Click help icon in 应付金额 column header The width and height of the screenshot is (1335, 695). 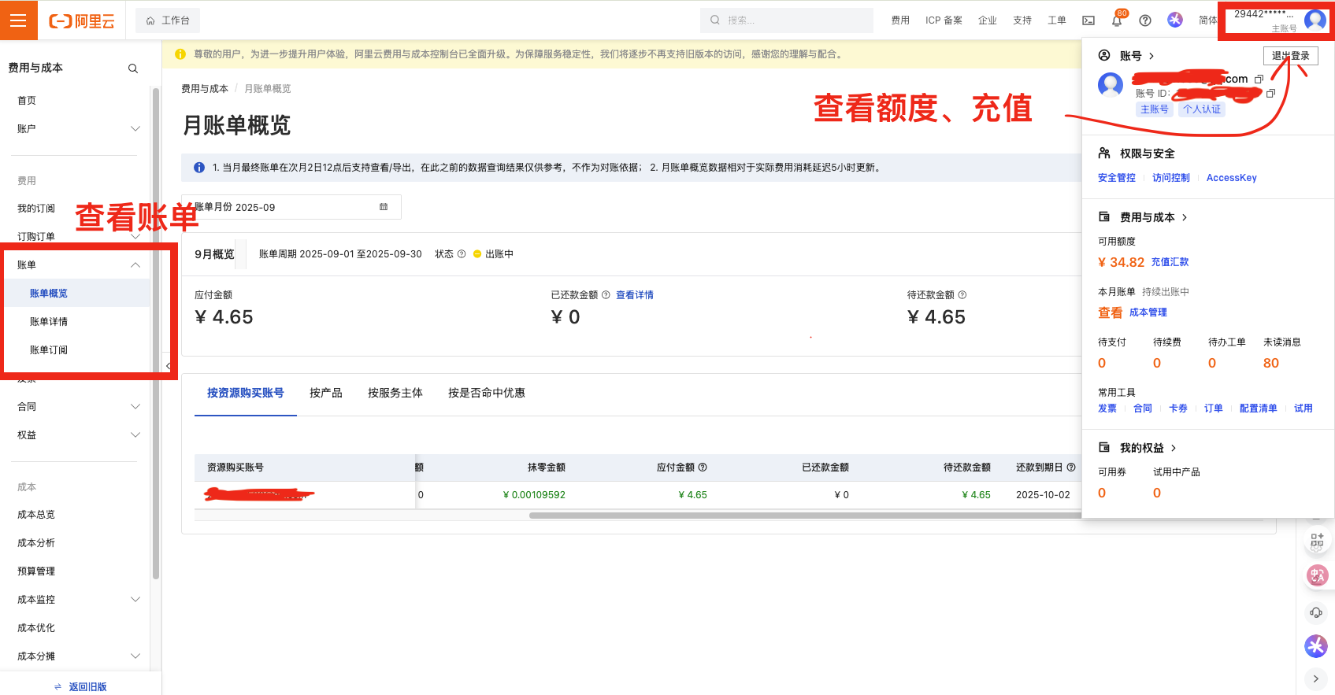pos(703,468)
